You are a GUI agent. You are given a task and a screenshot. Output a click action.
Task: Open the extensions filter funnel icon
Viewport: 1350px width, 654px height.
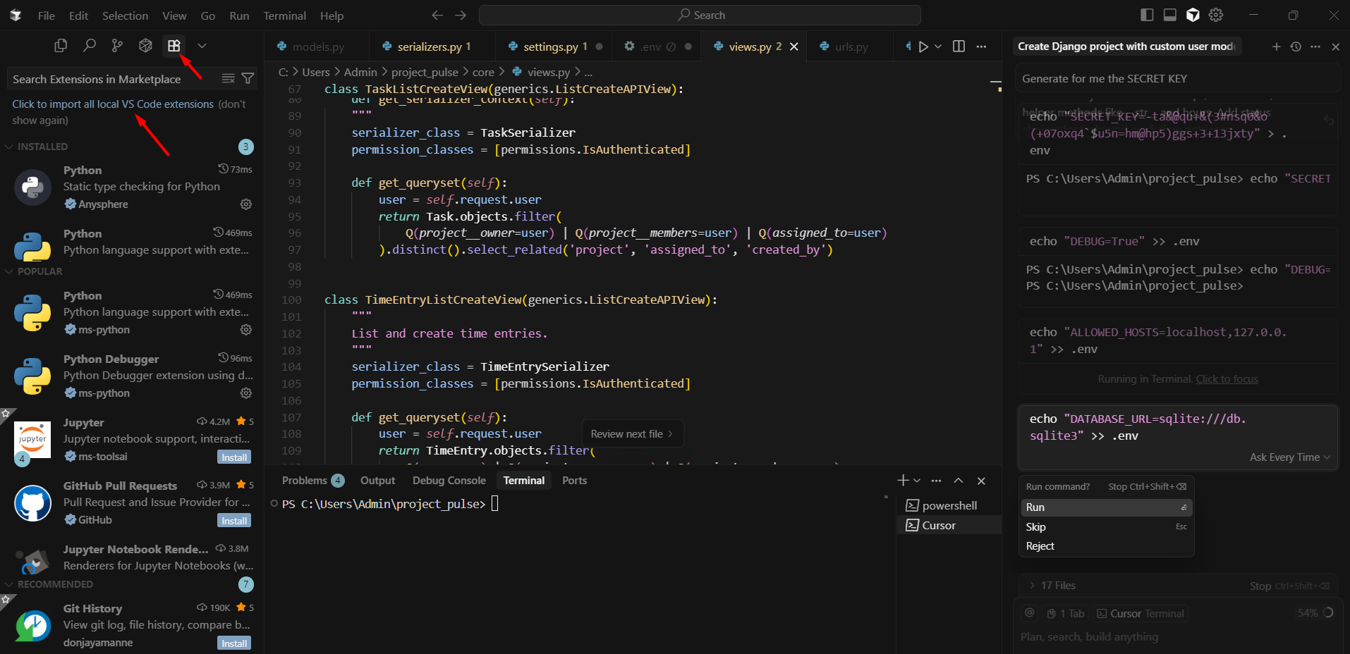pos(248,79)
